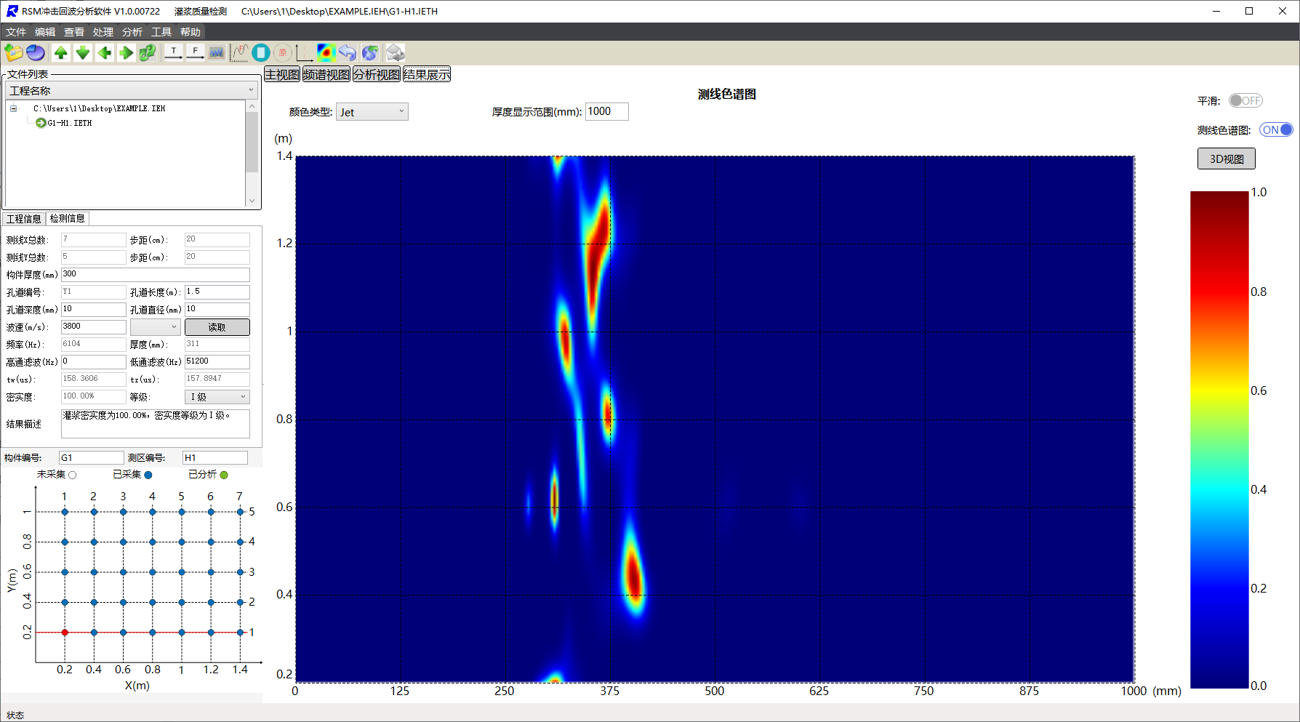Click the green left arrow icon
Screen dimensions: 1300x722
(x=105, y=52)
